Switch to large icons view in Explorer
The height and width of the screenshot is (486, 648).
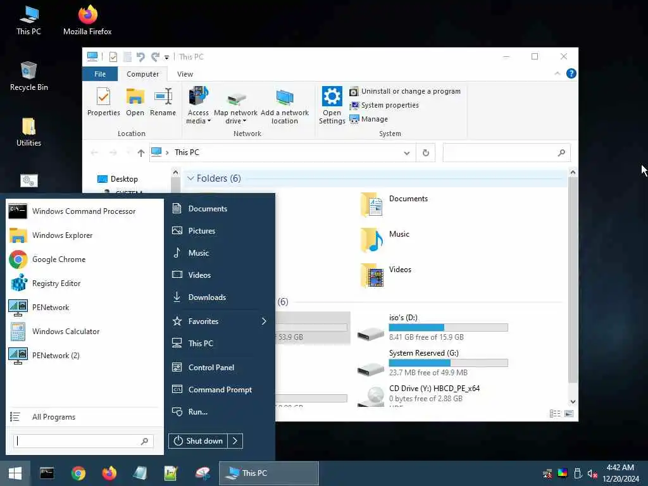click(569, 414)
